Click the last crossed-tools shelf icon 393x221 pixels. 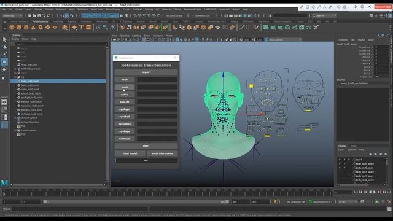coord(316,27)
